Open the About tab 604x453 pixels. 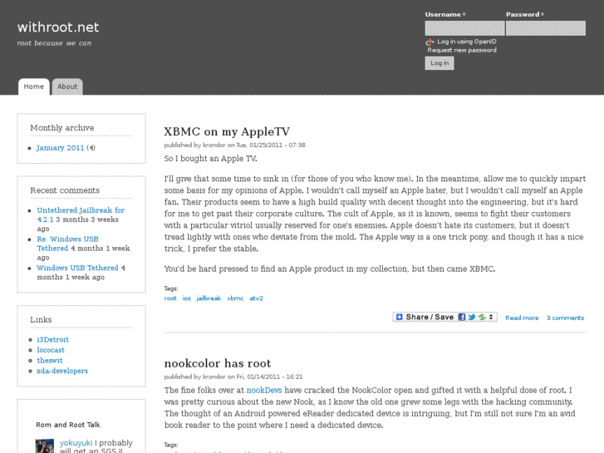(x=67, y=86)
